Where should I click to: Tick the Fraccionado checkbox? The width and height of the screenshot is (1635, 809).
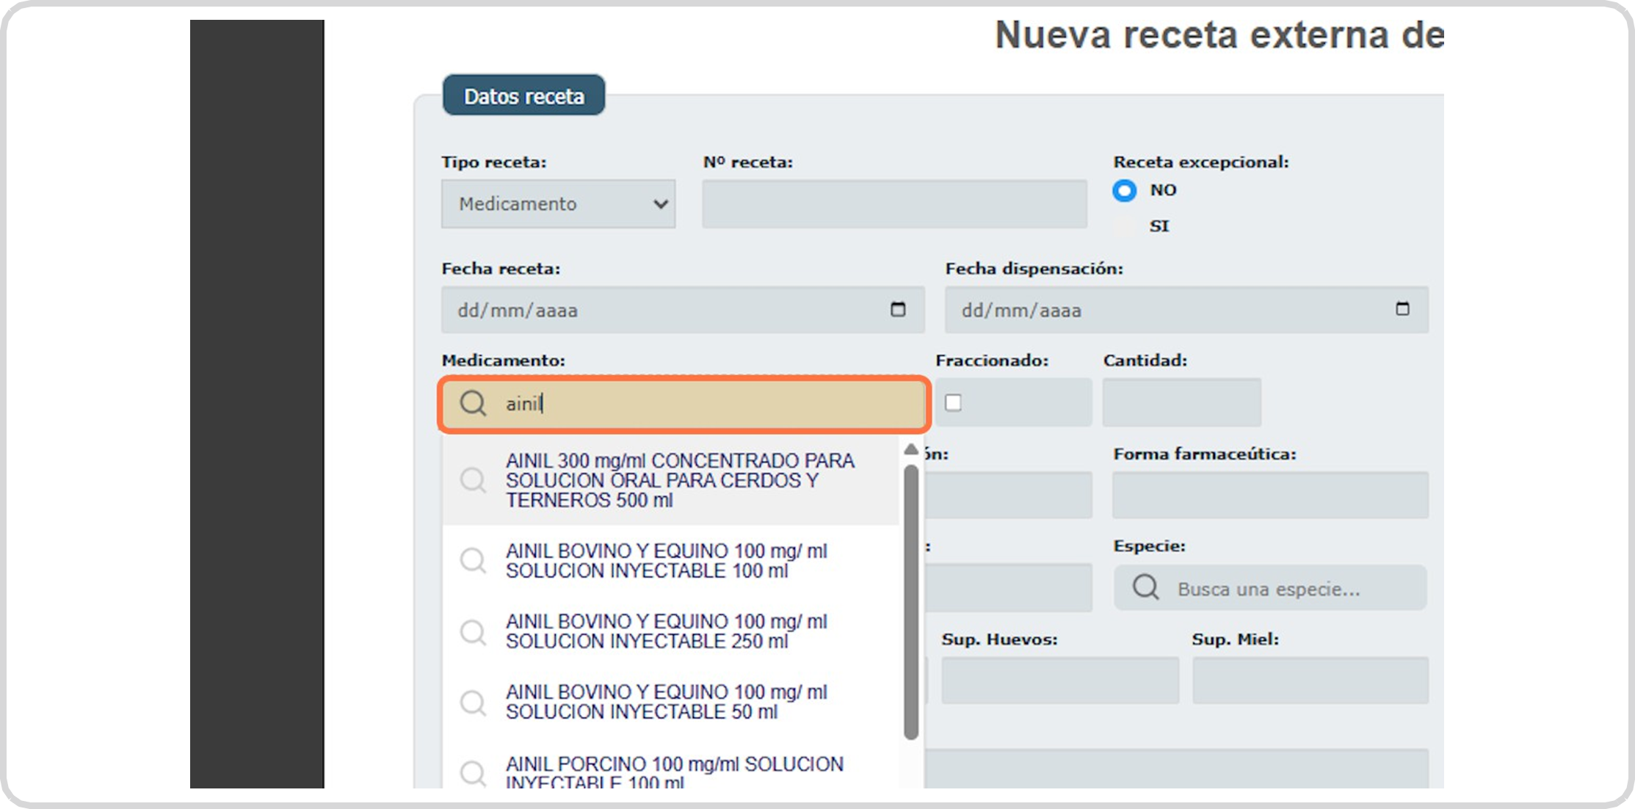point(953,402)
